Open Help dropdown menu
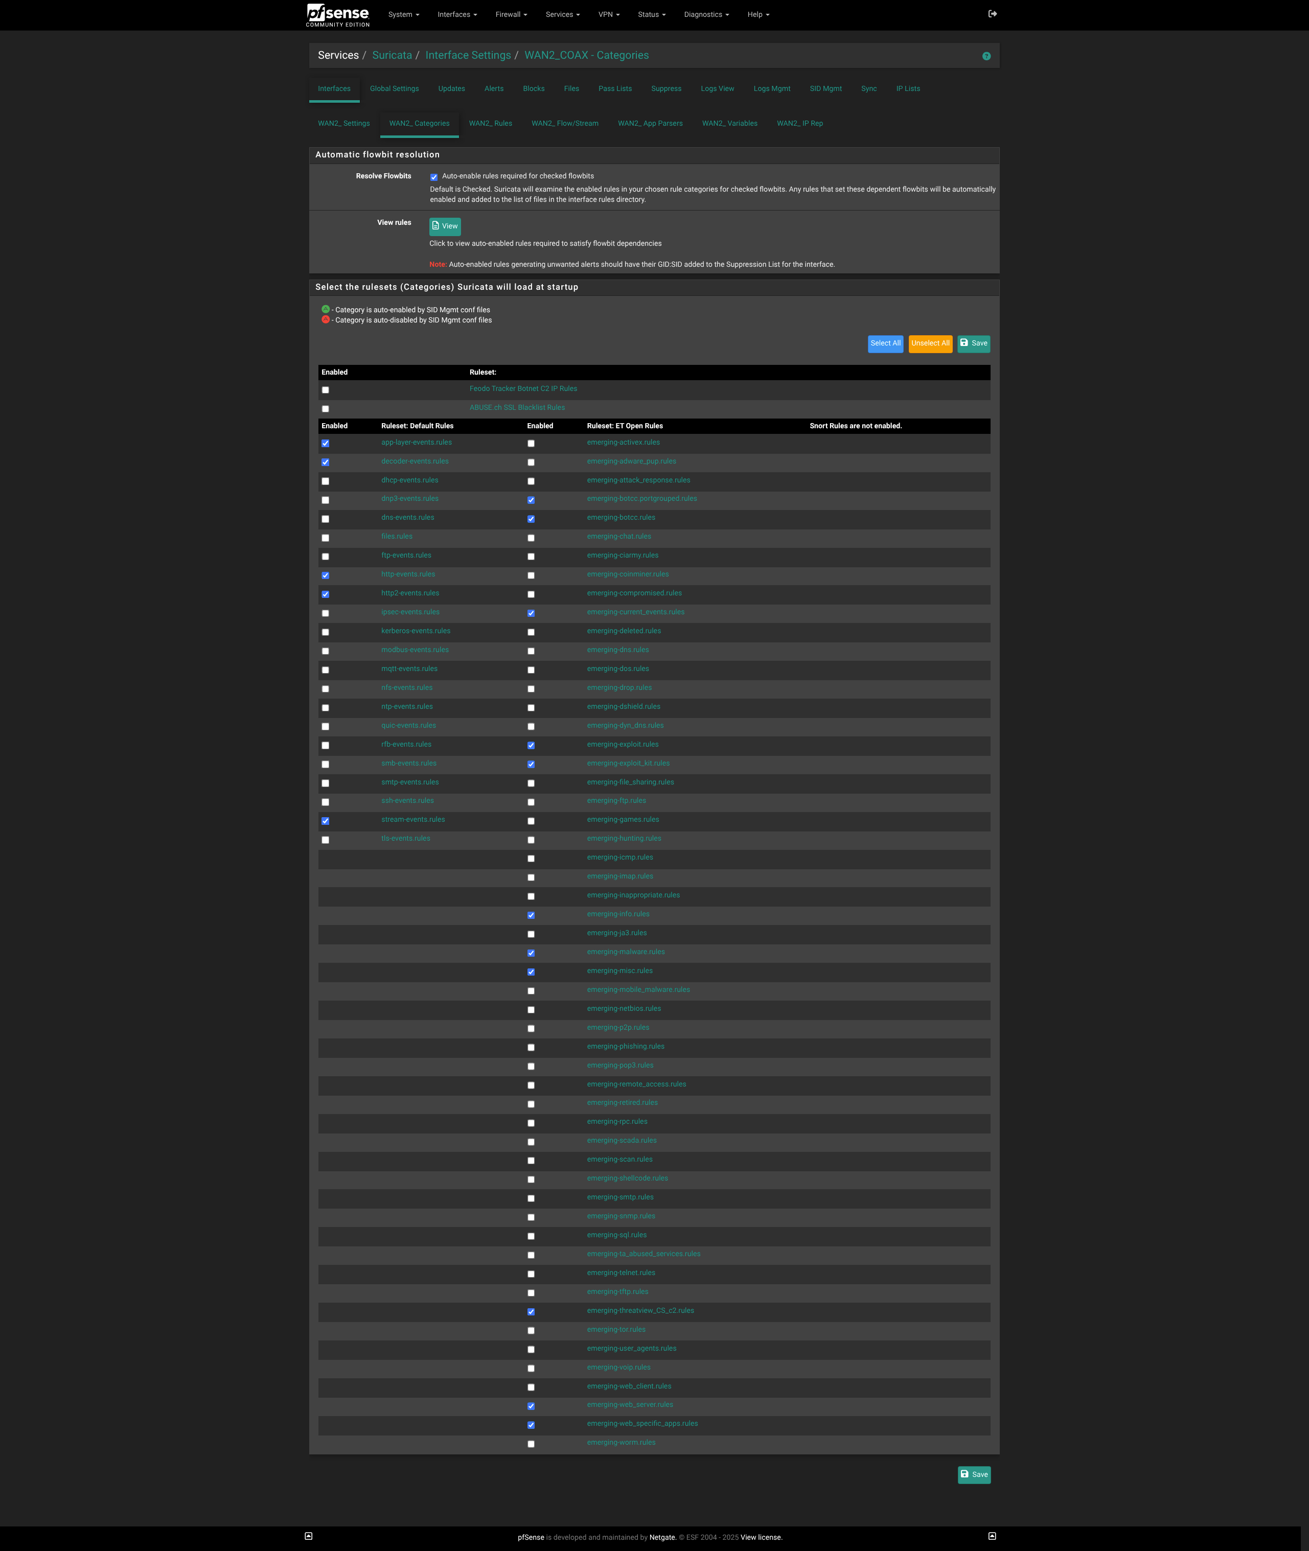The image size is (1309, 1551). tap(759, 15)
